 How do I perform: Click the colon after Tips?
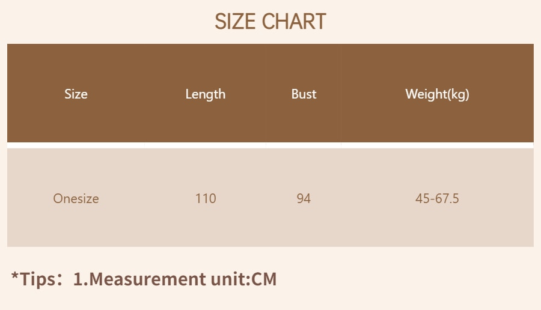(x=61, y=281)
